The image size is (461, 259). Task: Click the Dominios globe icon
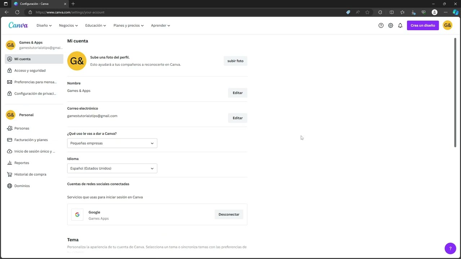pos(10,186)
